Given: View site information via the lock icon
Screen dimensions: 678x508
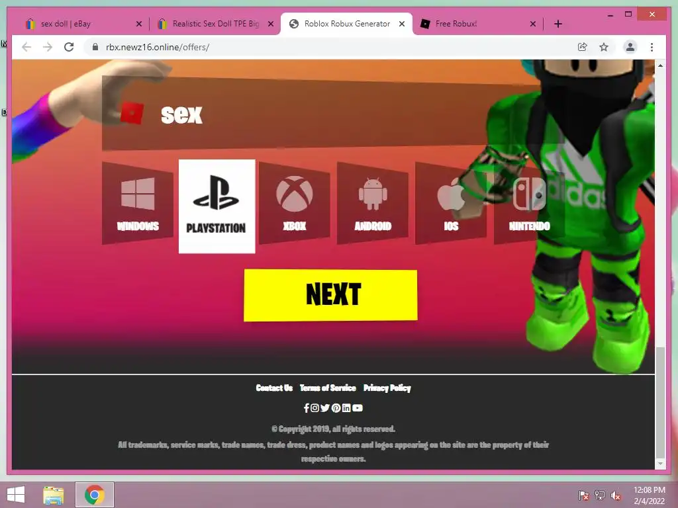Looking at the screenshot, I should 95,47.
